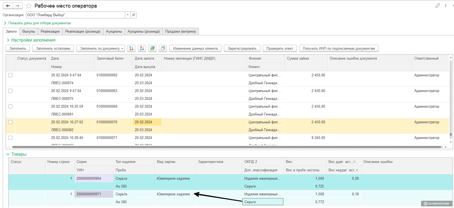Collapse the 'Товары' section
454x208 pixels.
point(16,154)
